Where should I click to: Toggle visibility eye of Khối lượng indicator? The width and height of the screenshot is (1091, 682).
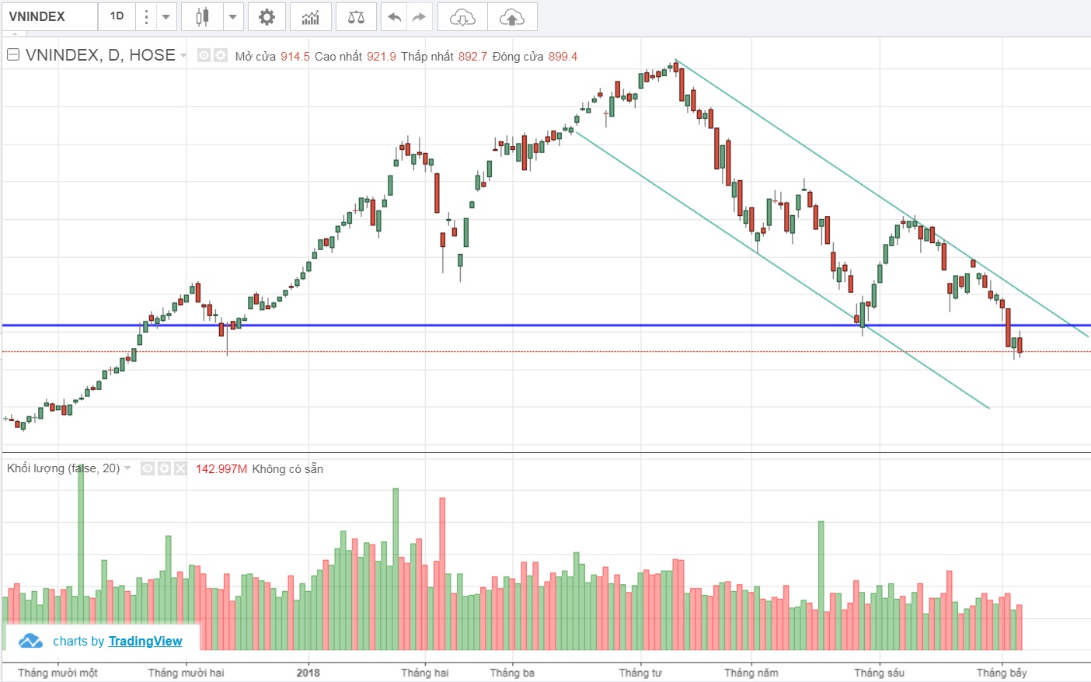click(148, 468)
